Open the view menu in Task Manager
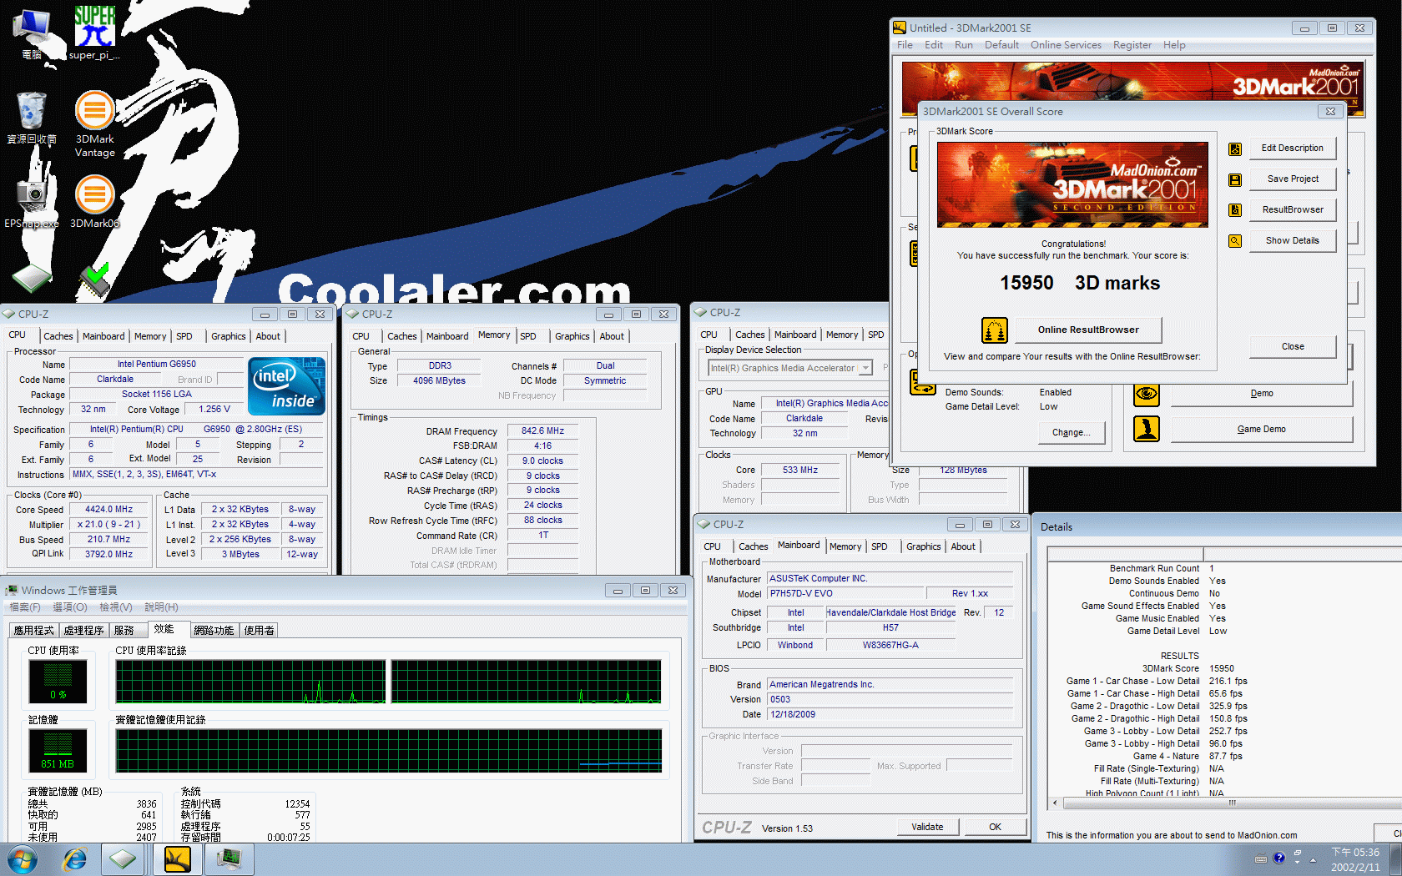The image size is (1402, 876). tap(115, 607)
